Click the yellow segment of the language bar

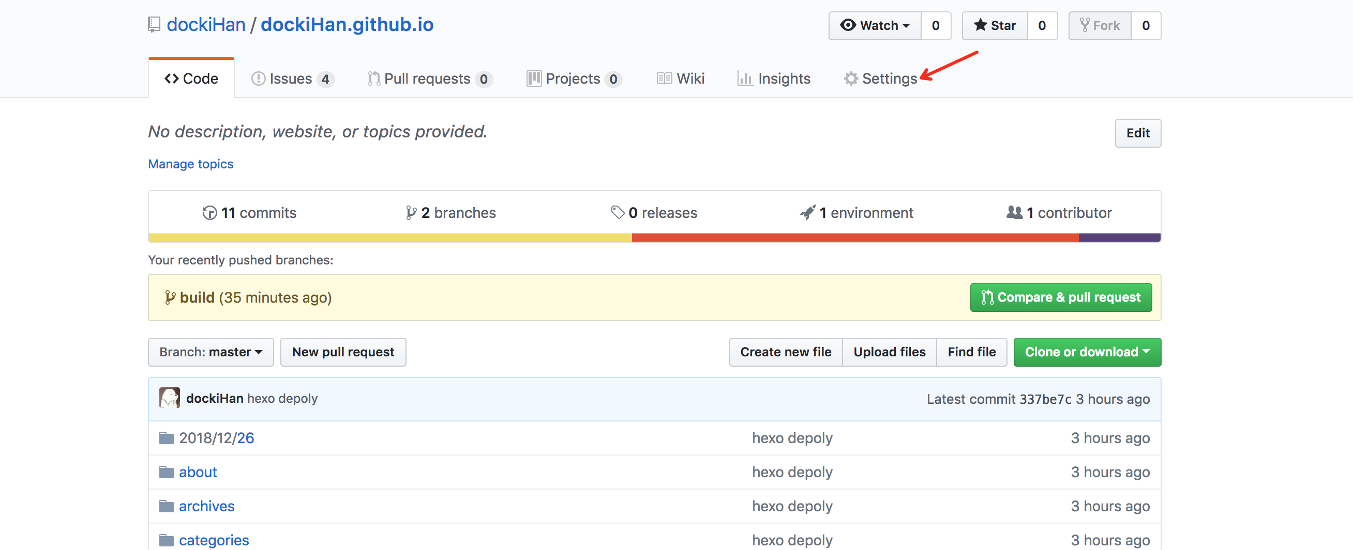pos(390,238)
